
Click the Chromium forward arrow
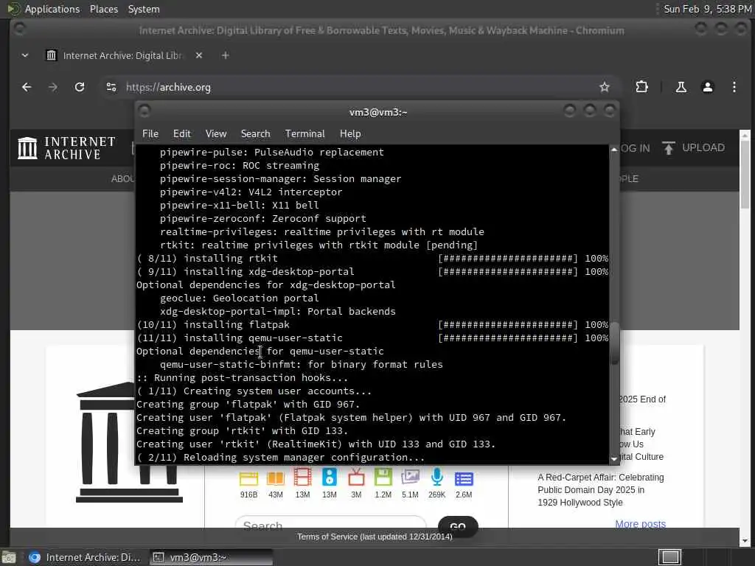tap(53, 87)
